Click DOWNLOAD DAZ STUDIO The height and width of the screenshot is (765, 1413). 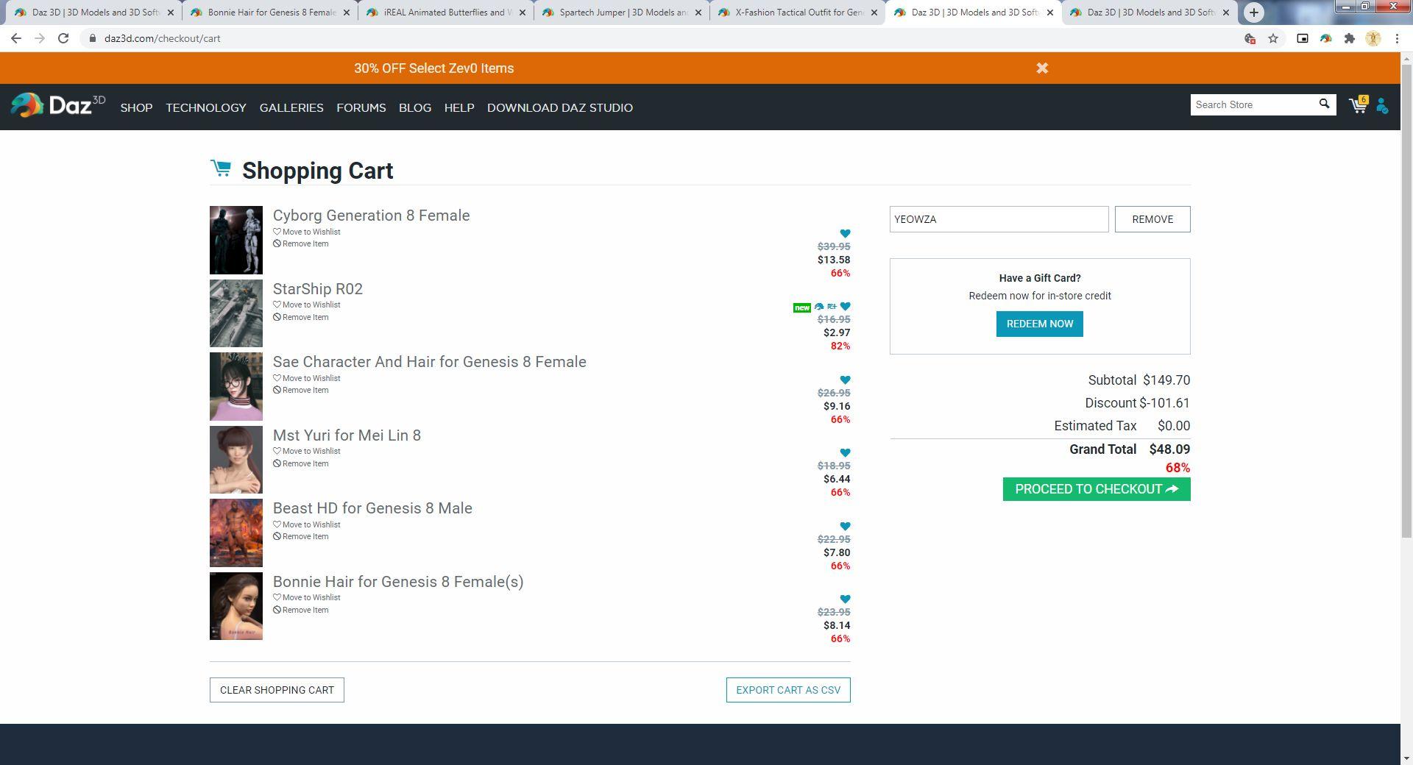coord(559,107)
